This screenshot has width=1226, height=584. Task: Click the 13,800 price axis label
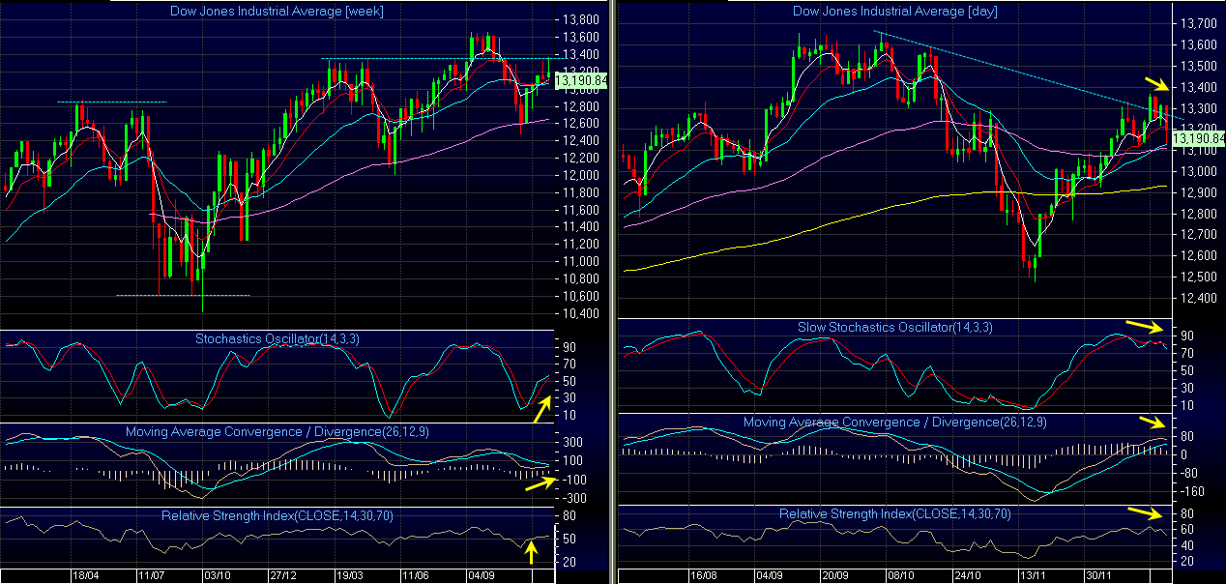coord(579,19)
